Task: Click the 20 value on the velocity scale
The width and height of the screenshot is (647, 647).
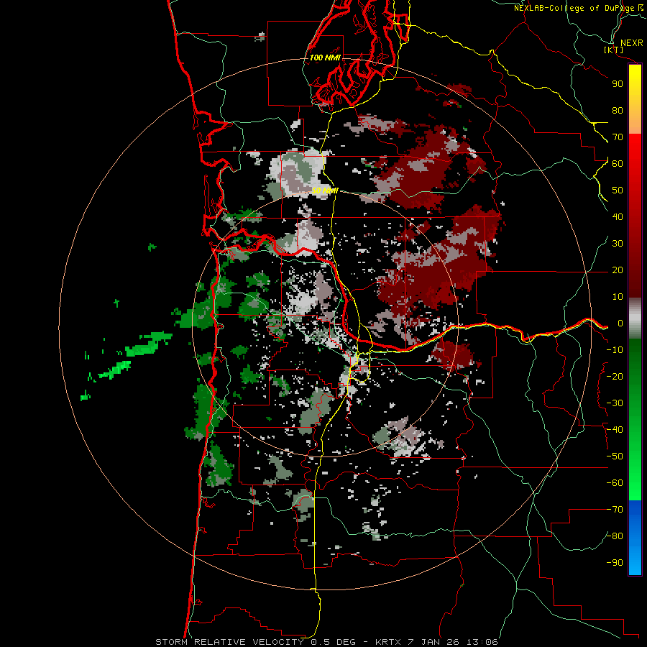Action: [618, 270]
